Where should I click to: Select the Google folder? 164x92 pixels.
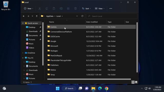[x=91, y=41]
